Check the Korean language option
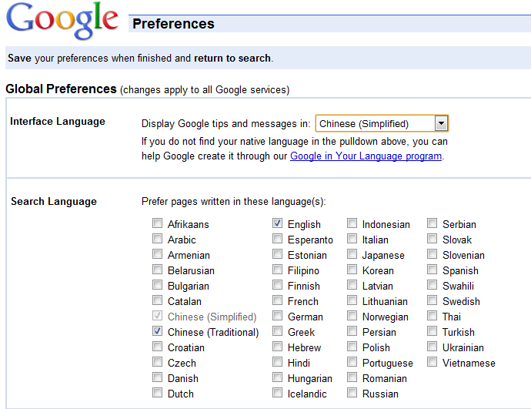531x409 pixels. pyautogui.click(x=352, y=270)
